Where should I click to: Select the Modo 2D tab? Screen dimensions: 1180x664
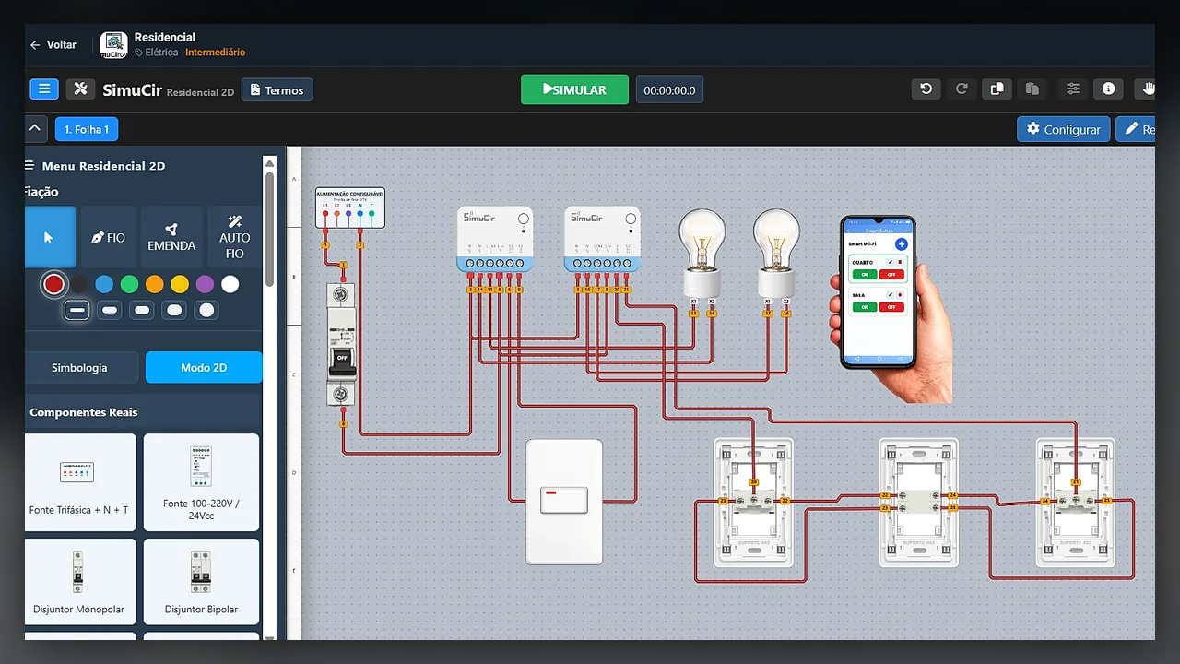click(x=204, y=367)
